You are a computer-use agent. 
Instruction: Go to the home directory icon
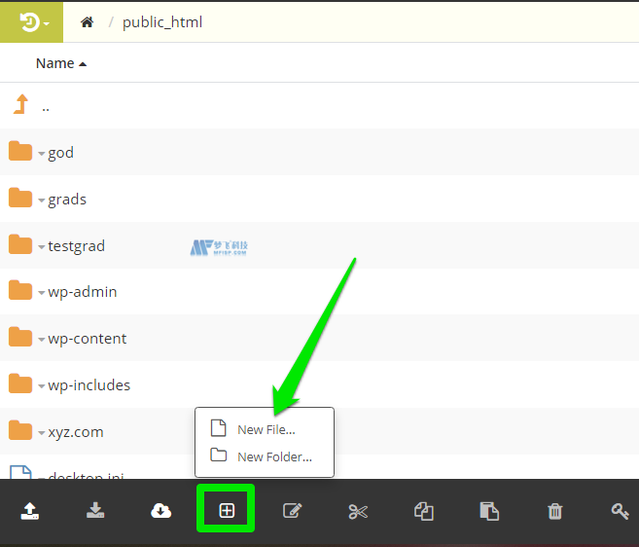click(x=88, y=21)
